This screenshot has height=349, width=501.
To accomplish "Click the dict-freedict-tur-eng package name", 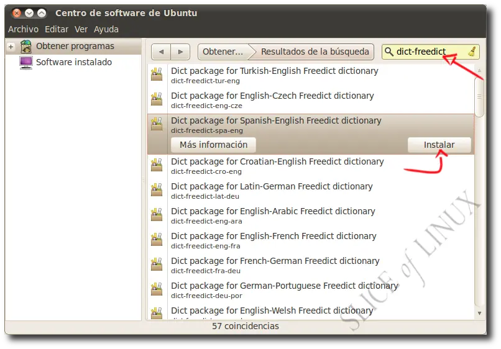I will tap(205, 81).
